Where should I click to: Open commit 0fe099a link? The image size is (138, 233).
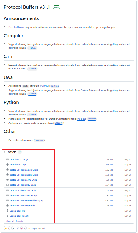92,119
